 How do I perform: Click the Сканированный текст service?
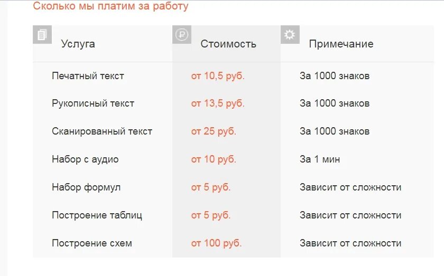click(102, 131)
